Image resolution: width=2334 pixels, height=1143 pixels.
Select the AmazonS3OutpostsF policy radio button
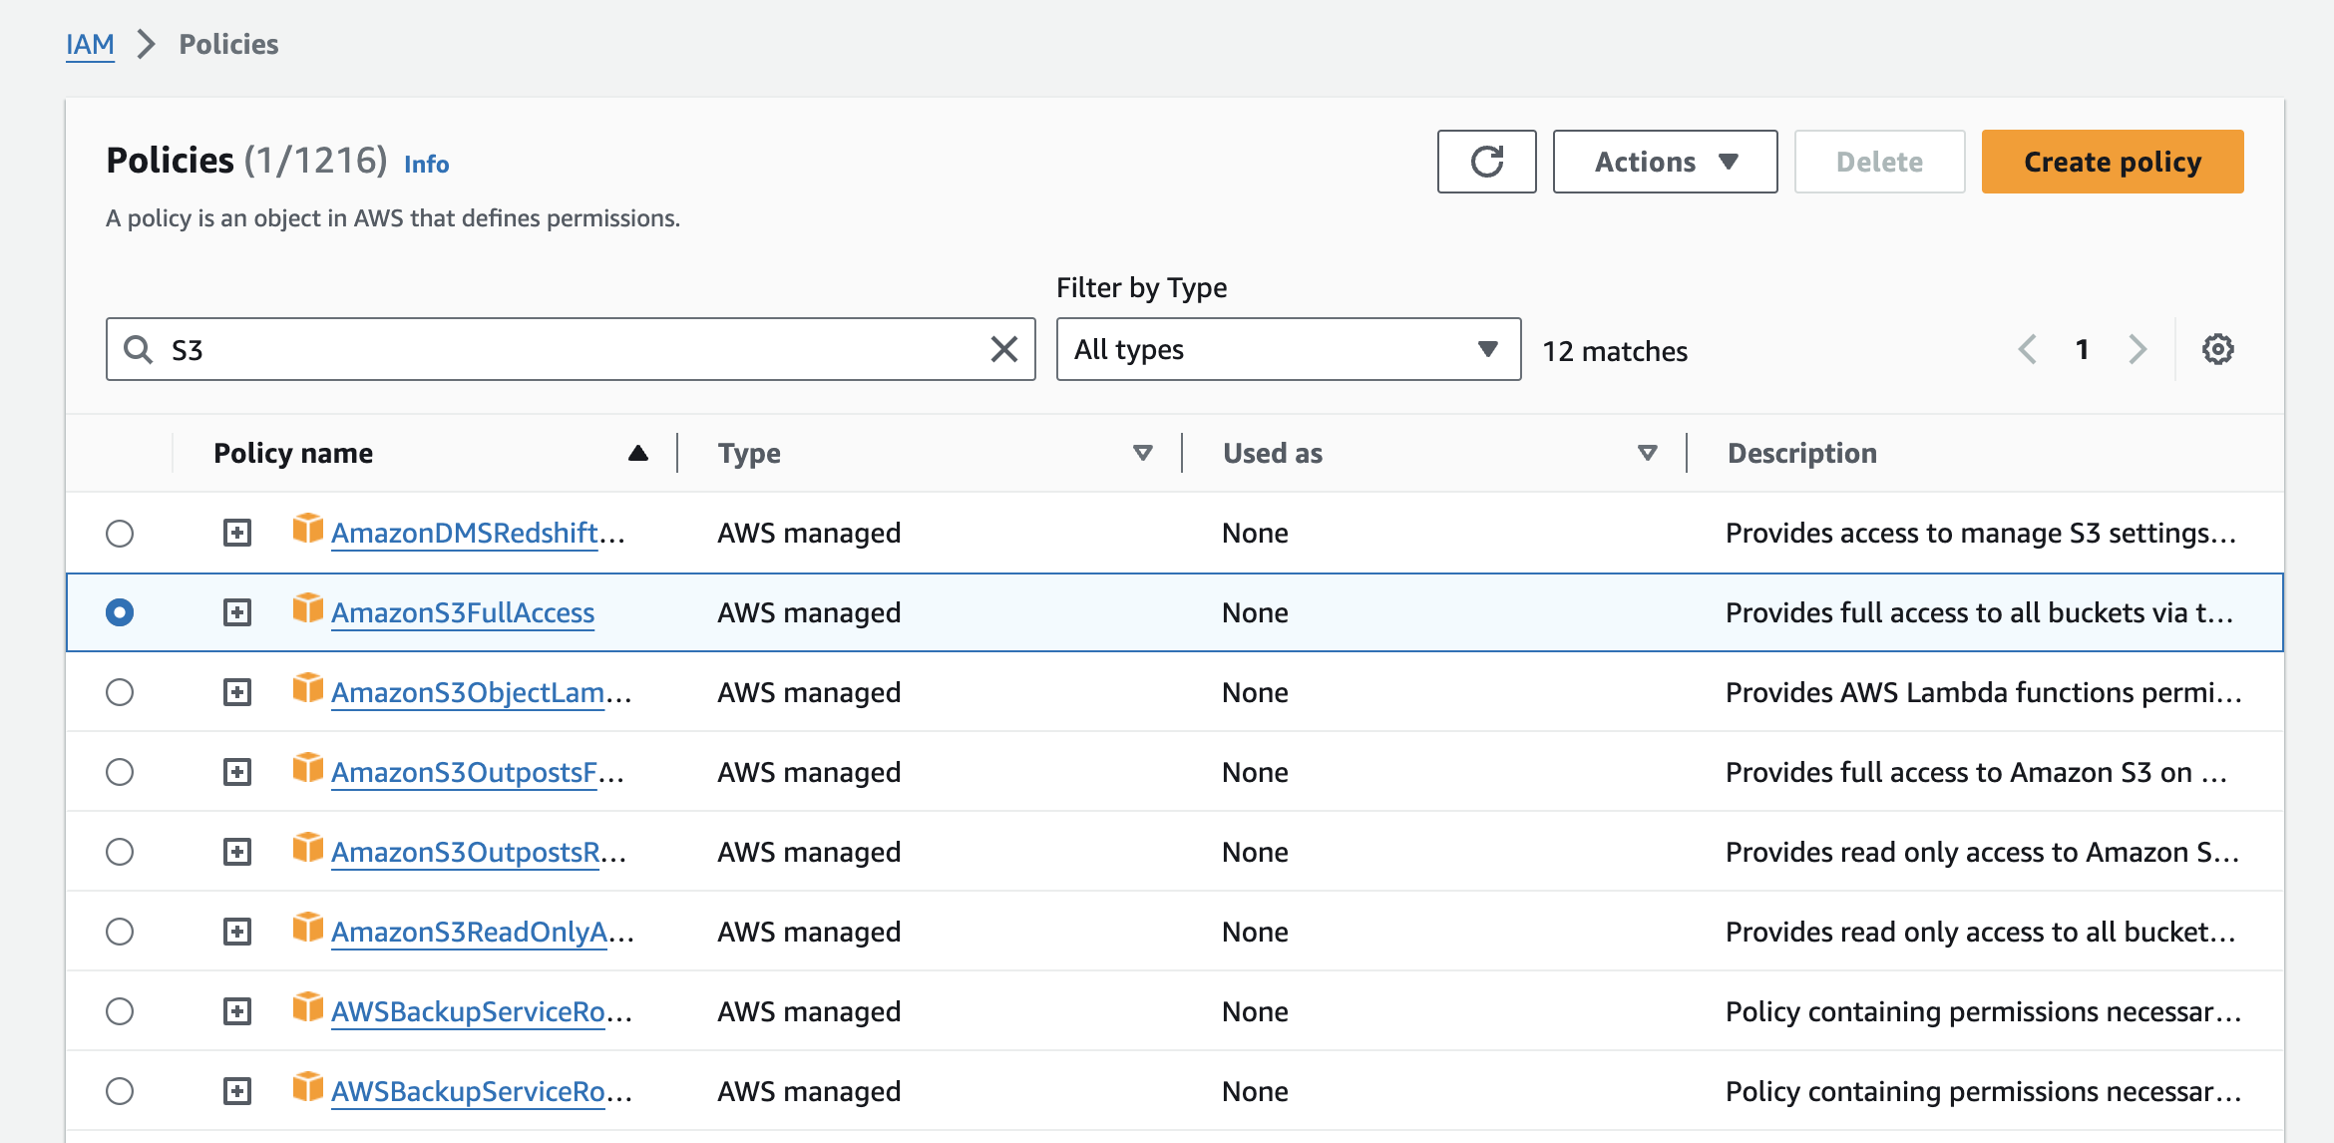coord(120,772)
